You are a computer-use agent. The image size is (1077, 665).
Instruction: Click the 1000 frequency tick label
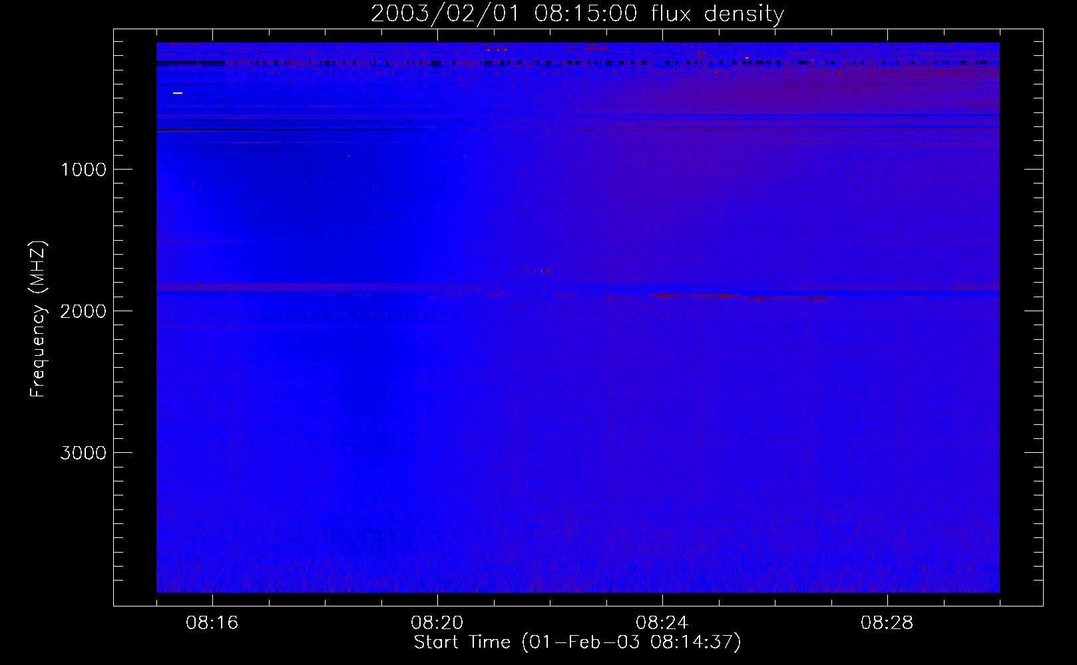pyautogui.click(x=83, y=170)
